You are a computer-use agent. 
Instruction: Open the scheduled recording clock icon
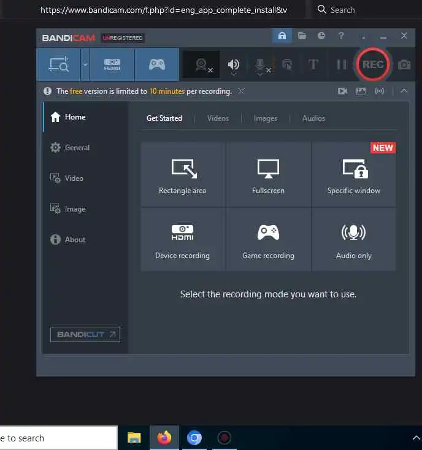point(321,36)
